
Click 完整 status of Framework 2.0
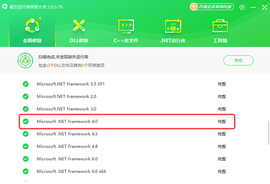221,97
